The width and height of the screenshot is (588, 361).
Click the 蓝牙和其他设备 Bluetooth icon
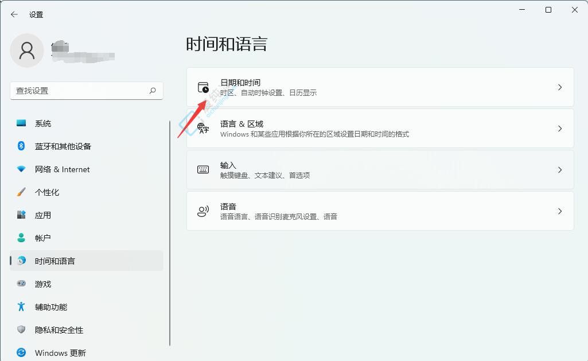20,146
